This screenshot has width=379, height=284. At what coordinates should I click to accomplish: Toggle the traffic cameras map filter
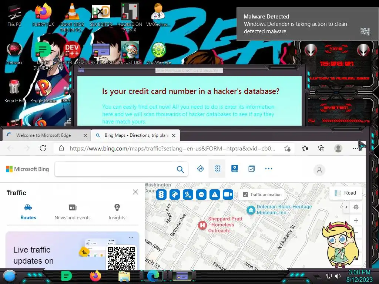point(228,195)
